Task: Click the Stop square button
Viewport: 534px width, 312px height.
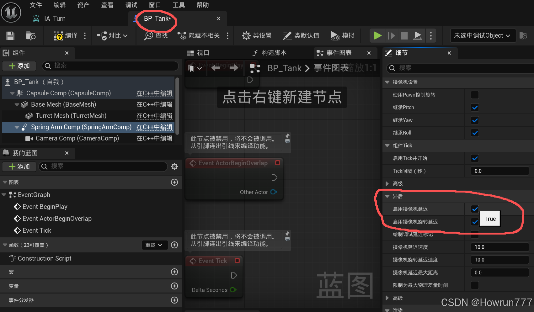Action: [404, 36]
